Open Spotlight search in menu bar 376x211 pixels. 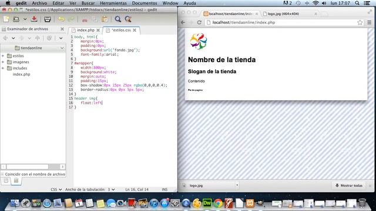point(357,3)
